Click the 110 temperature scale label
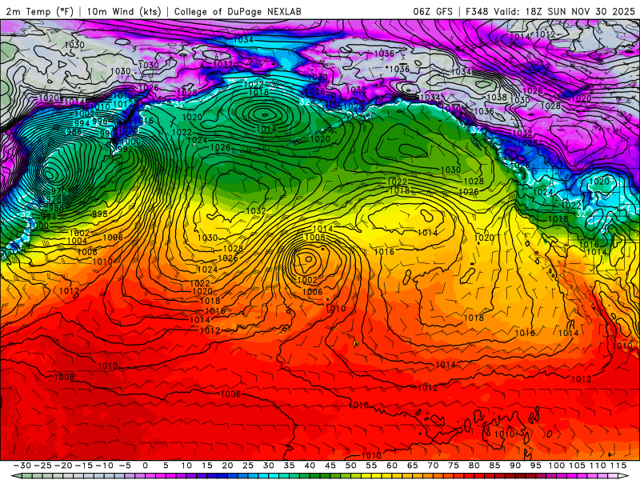640x480 pixels. pyautogui.click(x=598, y=466)
